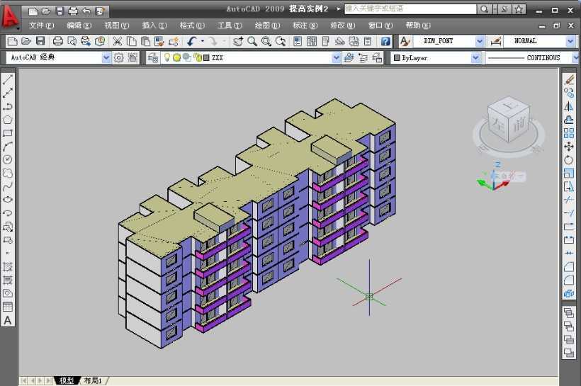
Task: Open the 文件 menu
Action: 42,25
